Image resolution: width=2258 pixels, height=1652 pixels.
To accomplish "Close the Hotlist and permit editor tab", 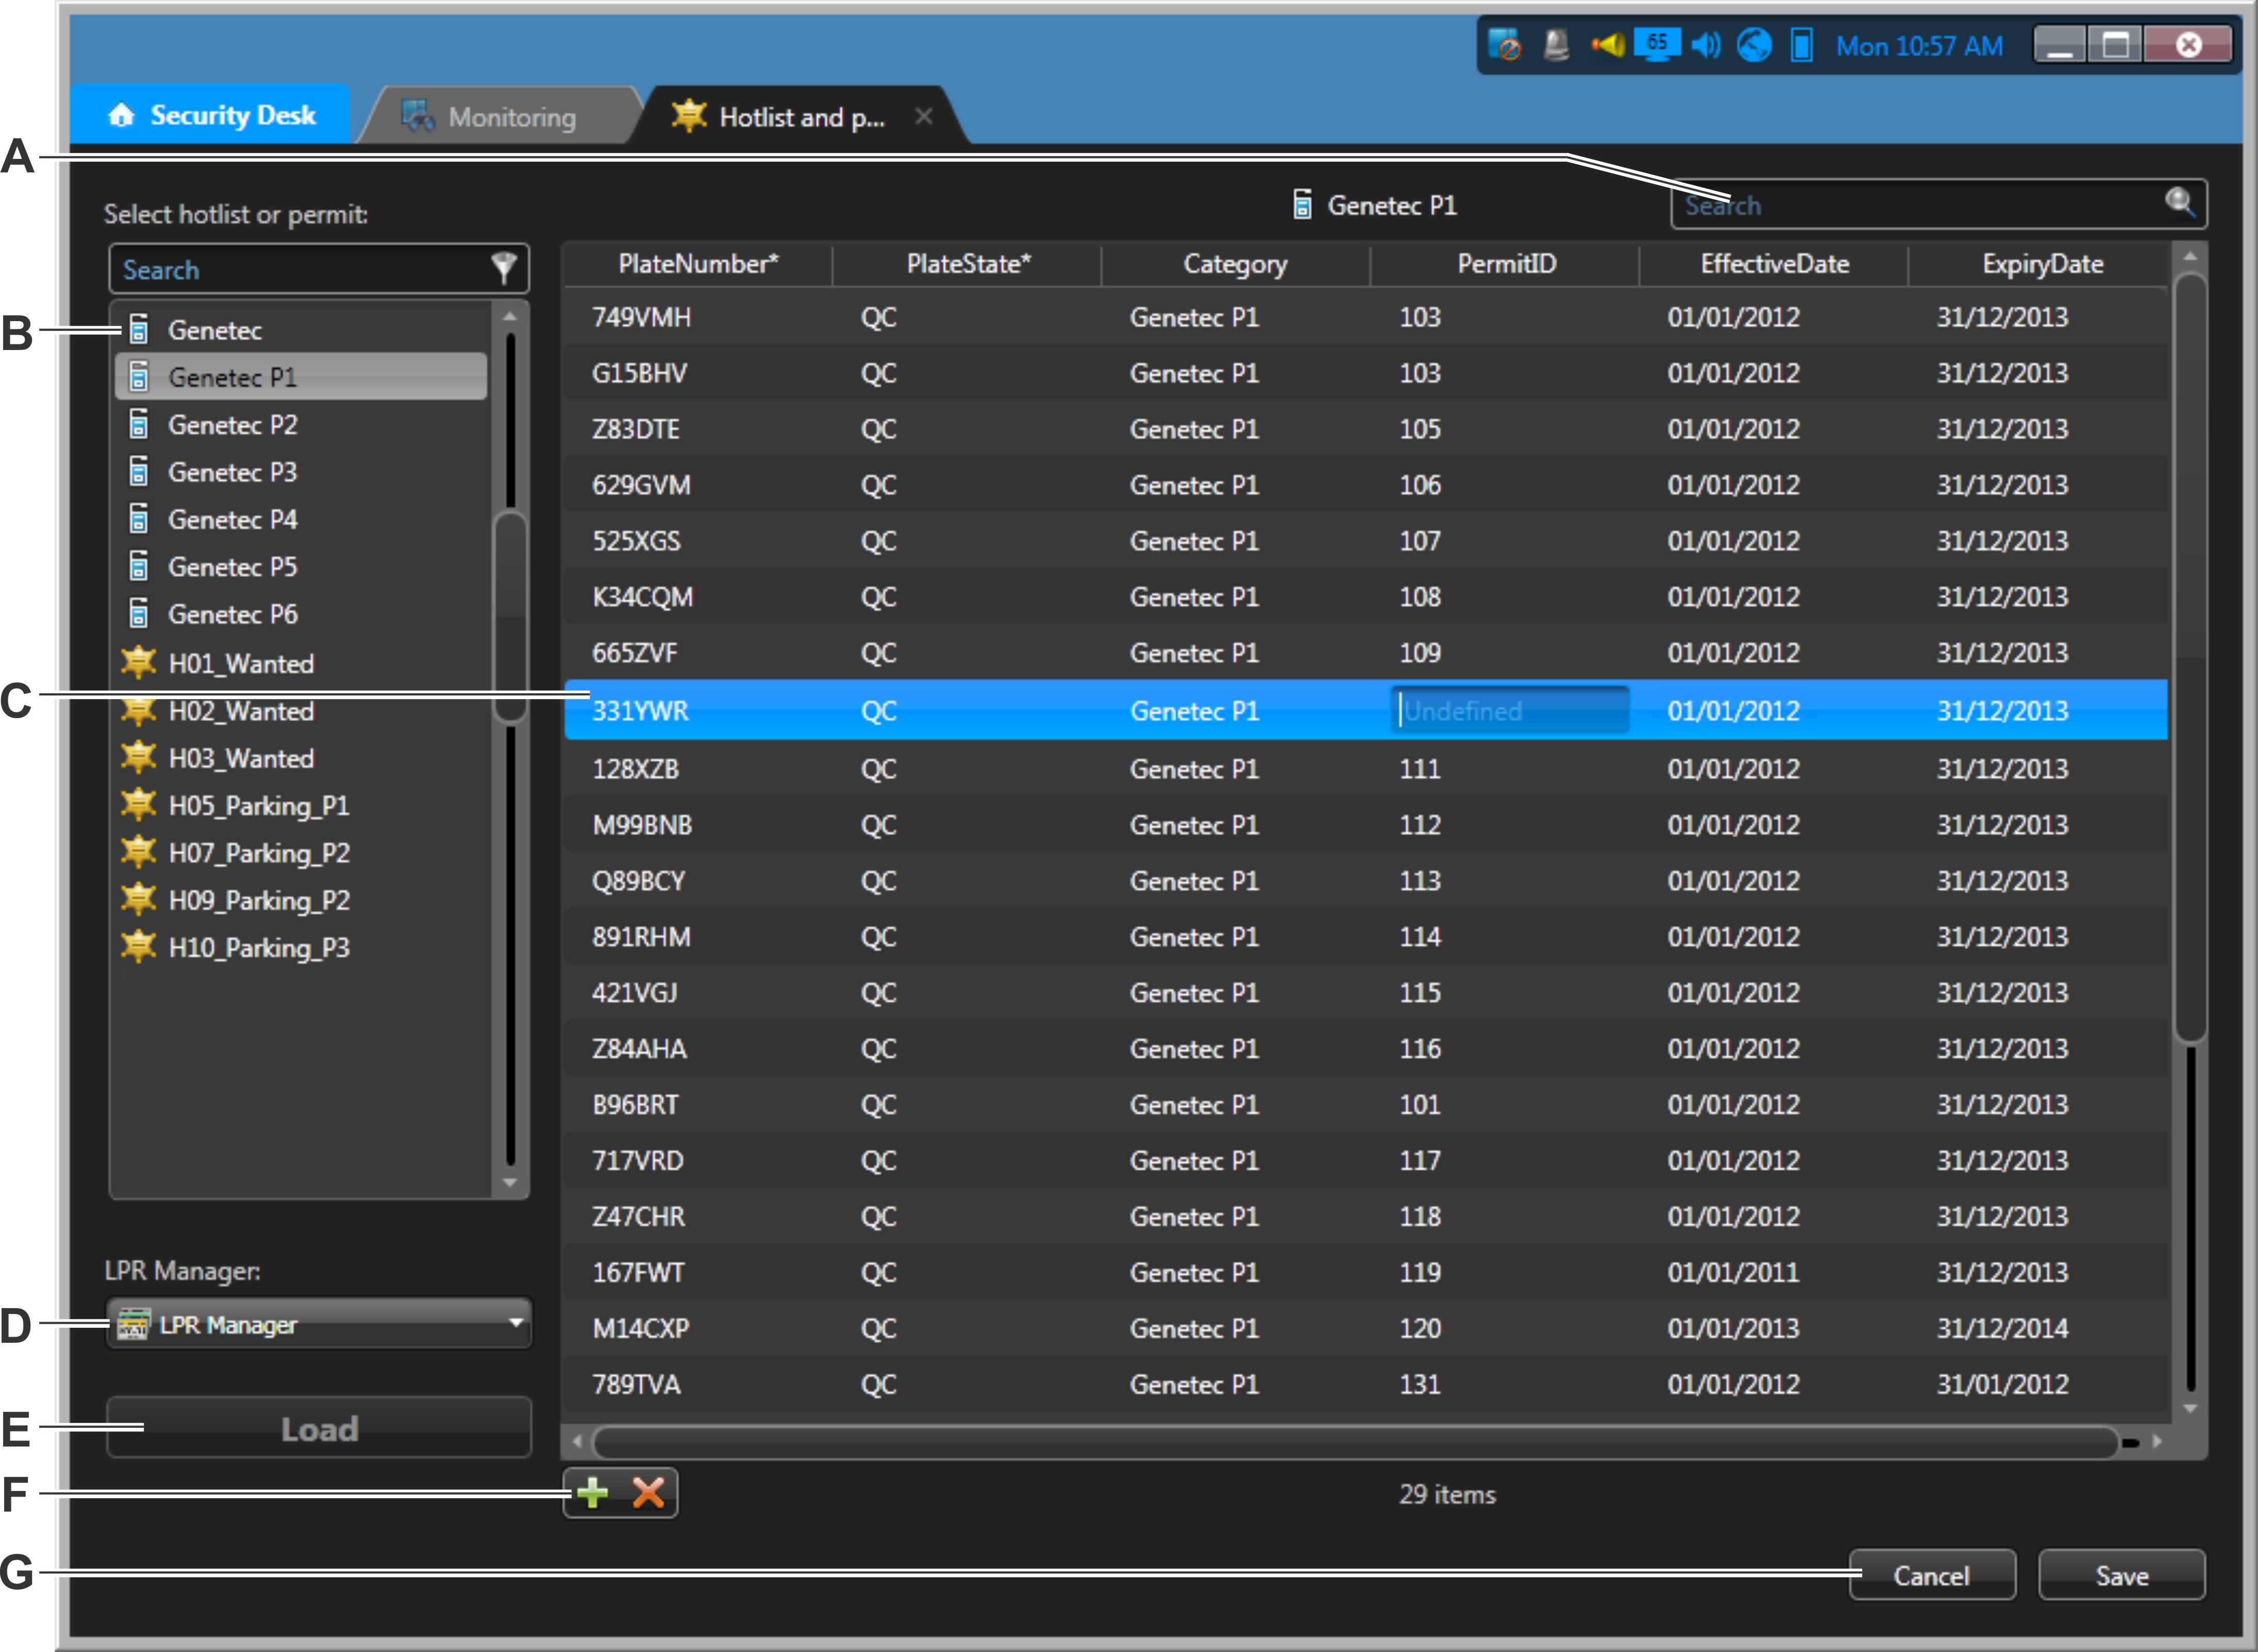I will (x=924, y=116).
